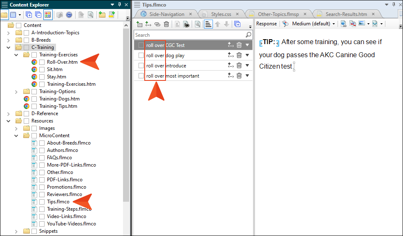The image size is (403, 236).
Task: Pin the Content Explorer pane
Action: (x=119, y=4)
